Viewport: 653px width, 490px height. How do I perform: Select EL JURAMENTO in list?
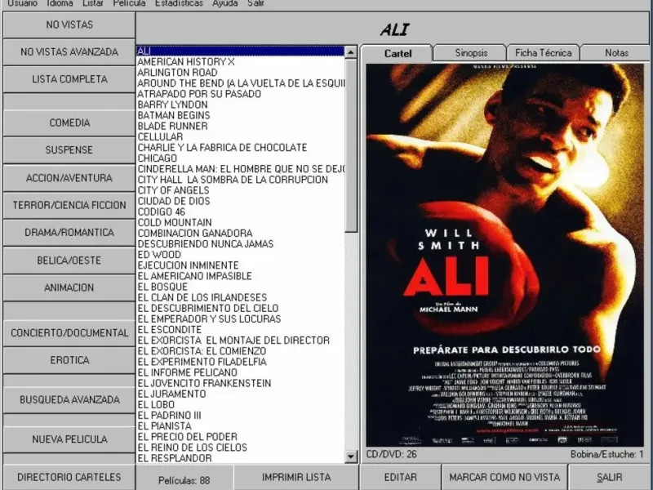(x=240, y=394)
